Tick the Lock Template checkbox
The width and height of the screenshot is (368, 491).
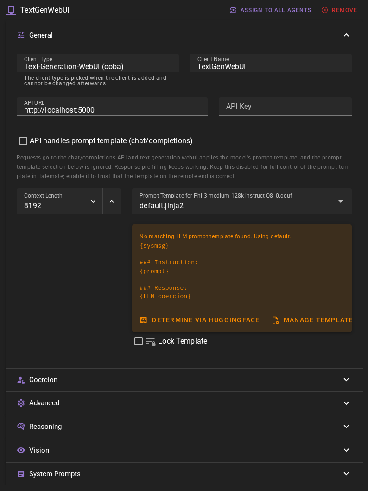pos(138,341)
